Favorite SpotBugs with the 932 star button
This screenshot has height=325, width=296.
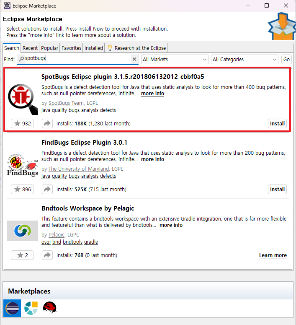(x=22, y=124)
